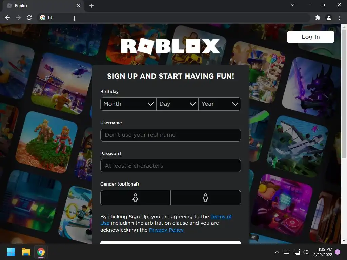Image resolution: width=347 pixels, height=260 pixels.
Task: Select the female gender icon
Action: tap(136, 198)
